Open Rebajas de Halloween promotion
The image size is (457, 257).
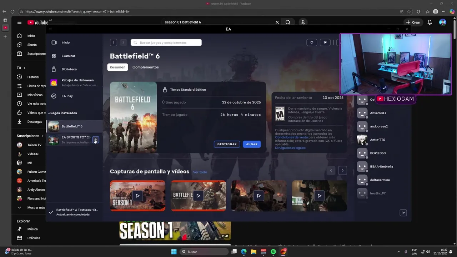point(74,82)
